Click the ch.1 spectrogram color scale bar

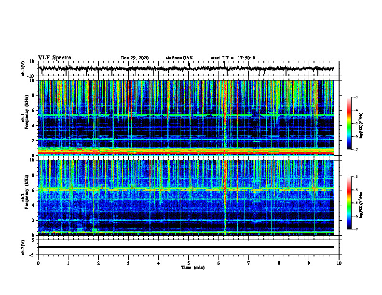coord(349,123)
